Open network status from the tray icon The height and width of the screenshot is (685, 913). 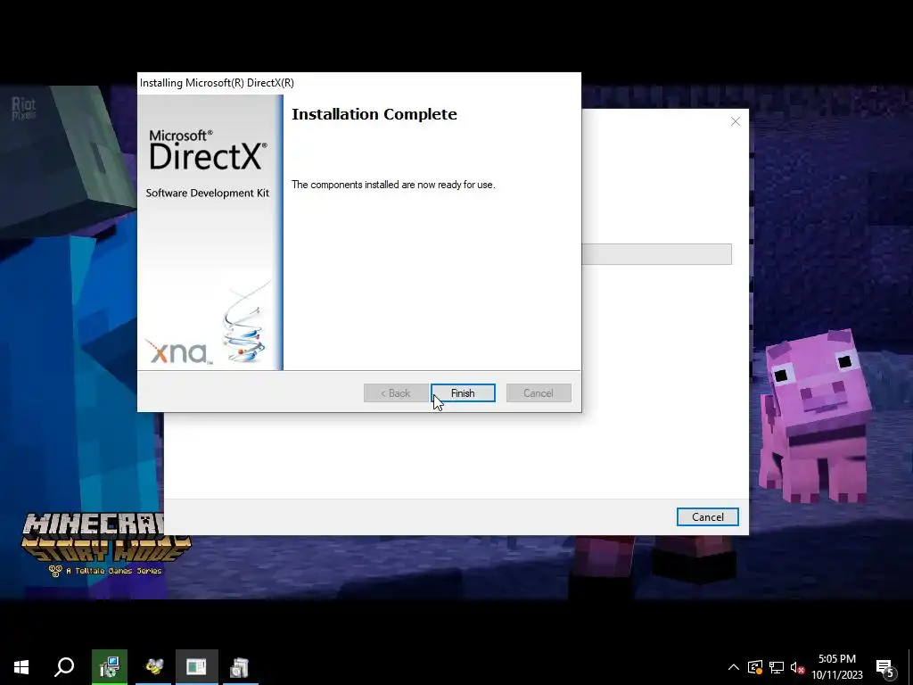tap(777, 667)
